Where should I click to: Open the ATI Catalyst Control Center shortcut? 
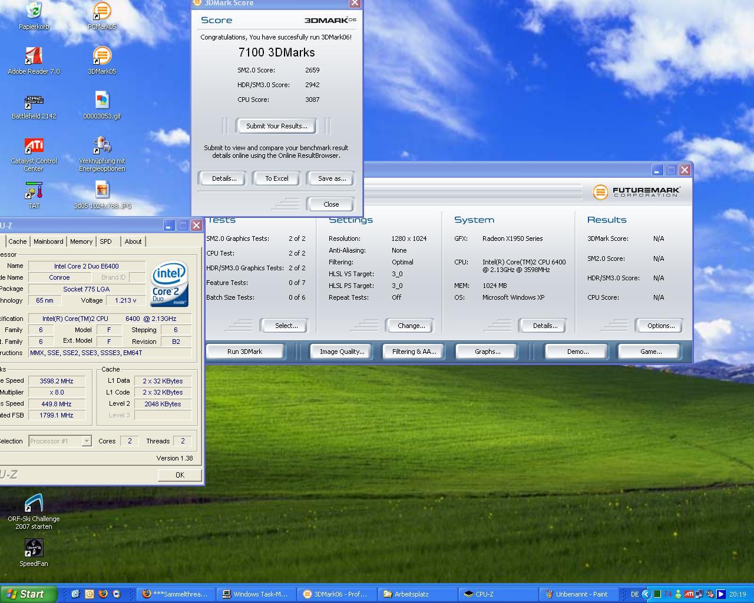34,154
